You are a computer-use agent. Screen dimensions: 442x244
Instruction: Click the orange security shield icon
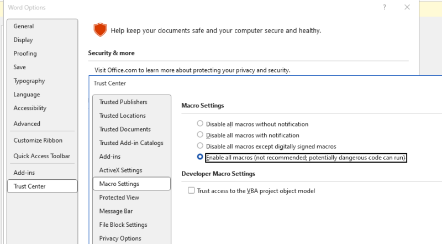[99, 30]
